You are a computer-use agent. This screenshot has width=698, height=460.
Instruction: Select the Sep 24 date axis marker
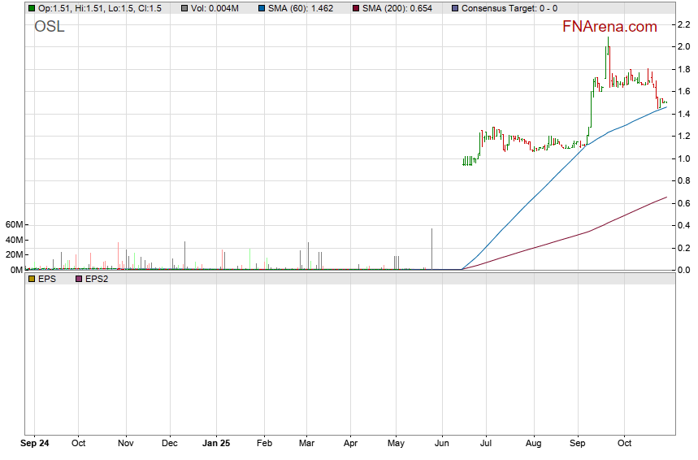(x=35, y=444)
